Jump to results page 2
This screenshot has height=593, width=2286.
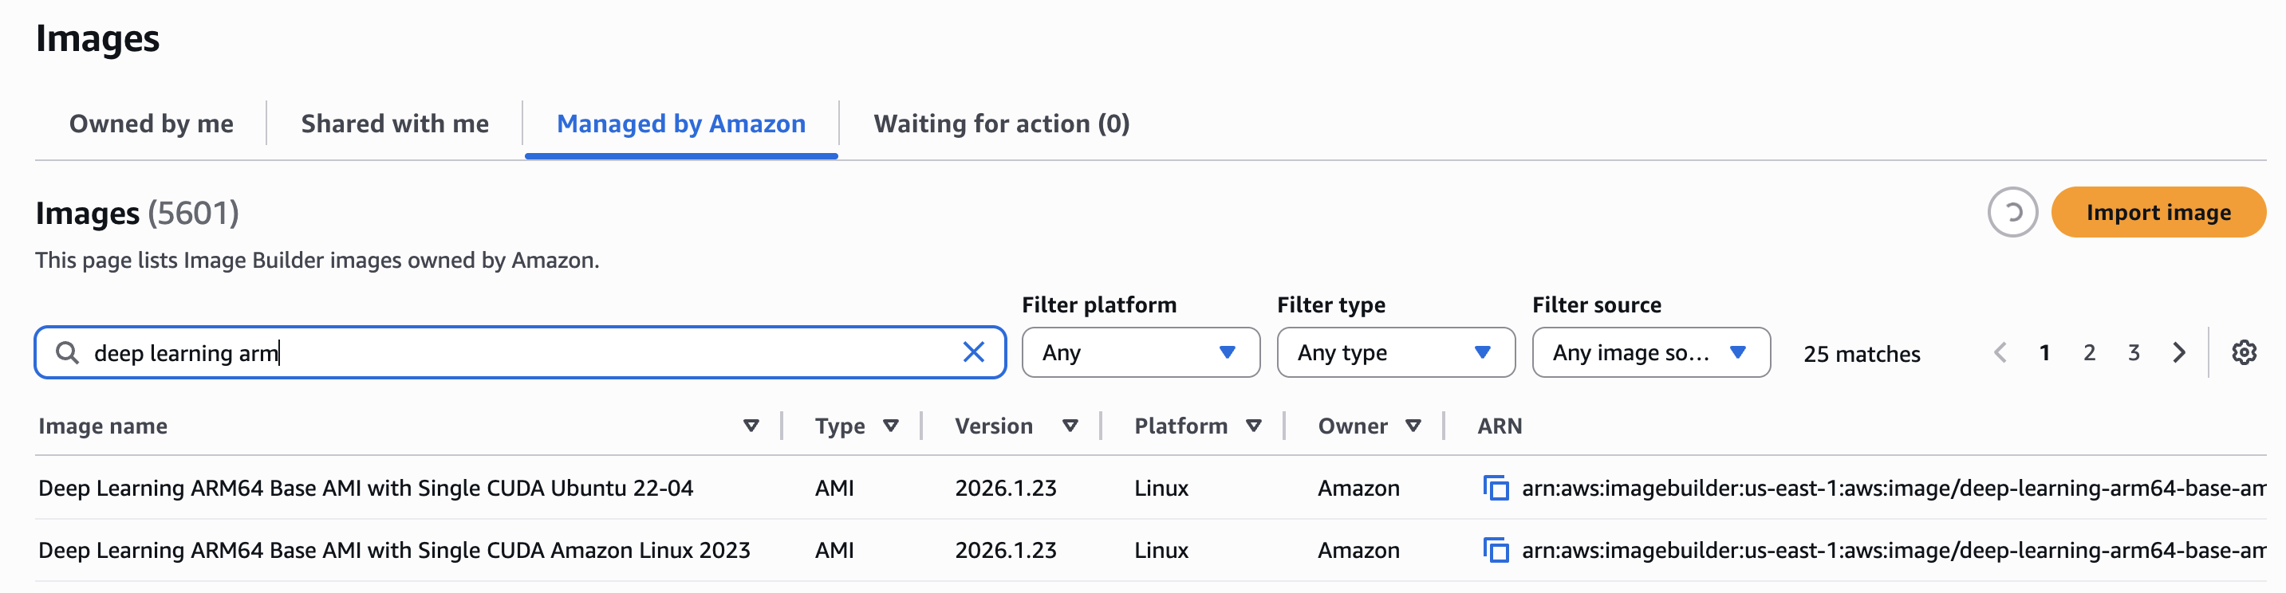point(2089,352)
